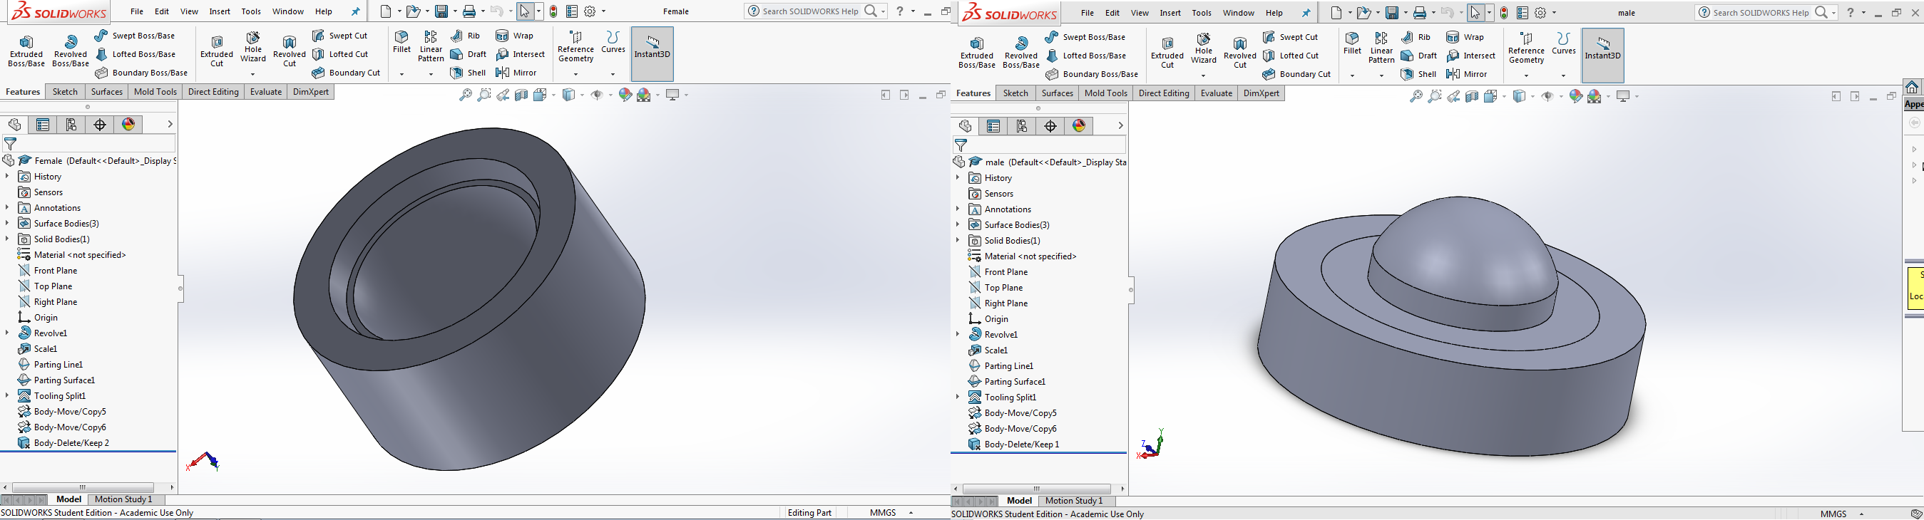Open Evaluate tab in male window
Image resolution: width=1924 pixels, height=520 pixels.
point(1216,93)
